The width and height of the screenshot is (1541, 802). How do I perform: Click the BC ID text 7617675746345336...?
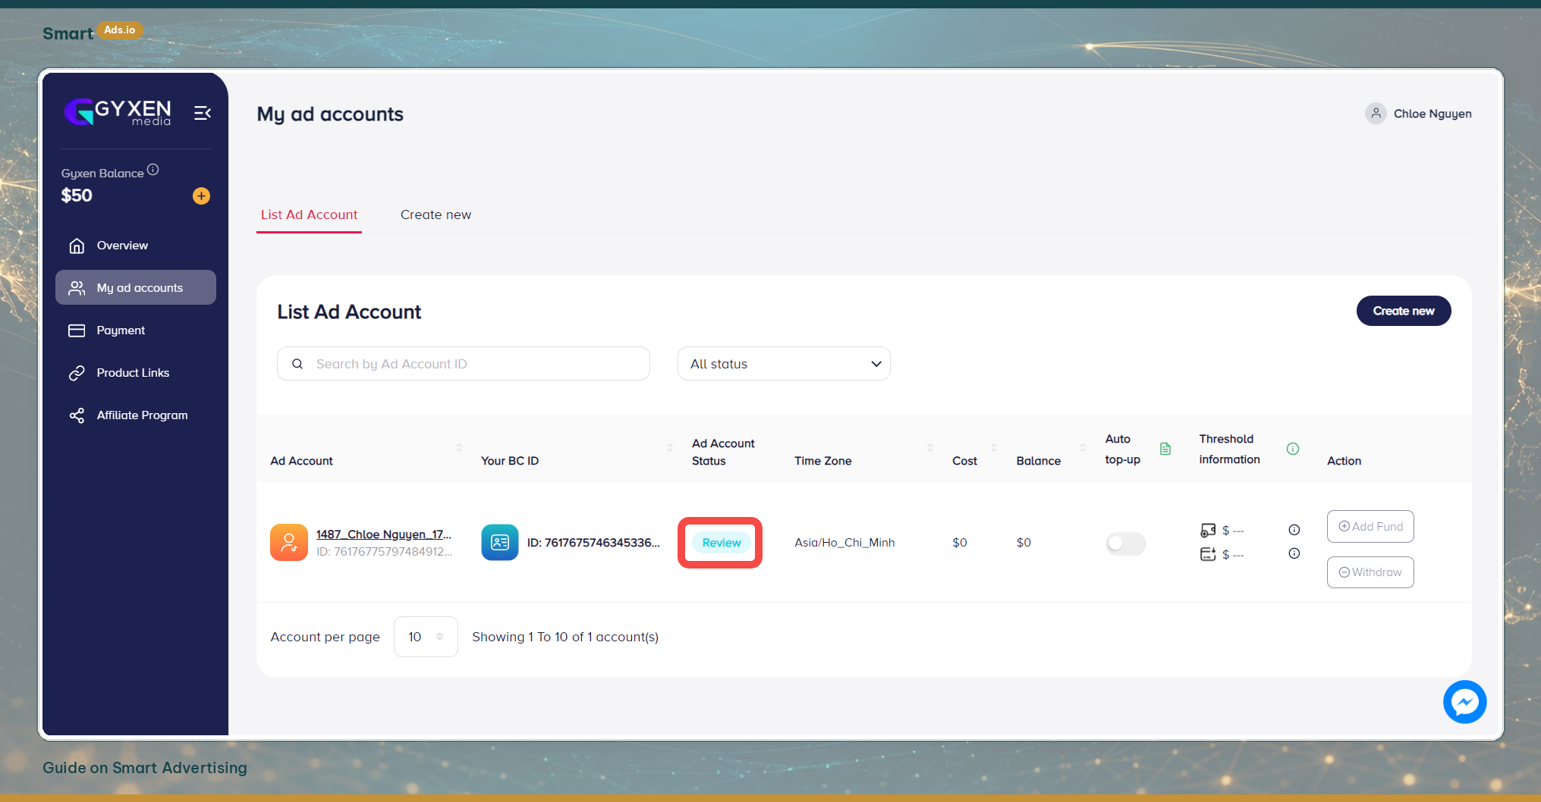click(593, 543)
